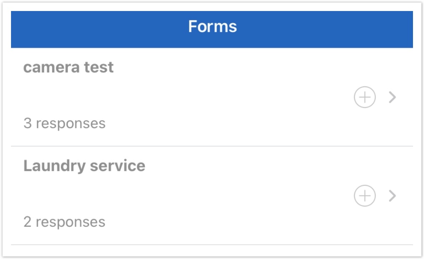Click the right arrow in Laundry service row

393,196
